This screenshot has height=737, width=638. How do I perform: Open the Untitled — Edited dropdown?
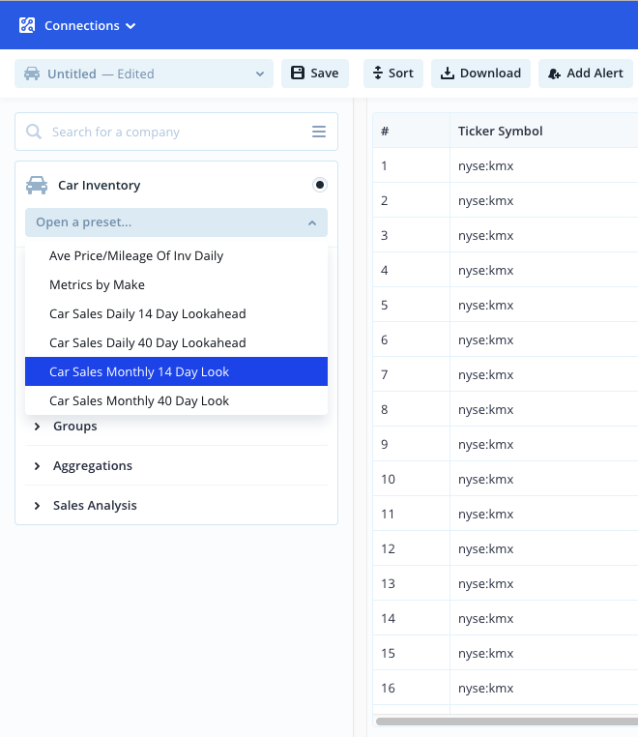pos(144,74)
